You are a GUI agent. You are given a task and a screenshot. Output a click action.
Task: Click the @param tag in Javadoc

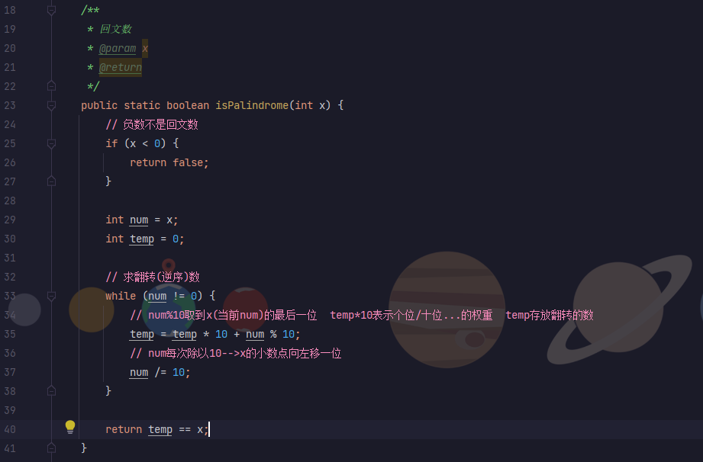click(x=118, y=48)
